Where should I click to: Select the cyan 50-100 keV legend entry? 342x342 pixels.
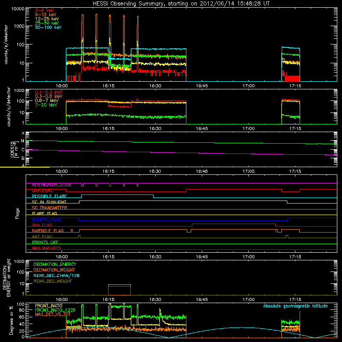[x=48, y=27]
